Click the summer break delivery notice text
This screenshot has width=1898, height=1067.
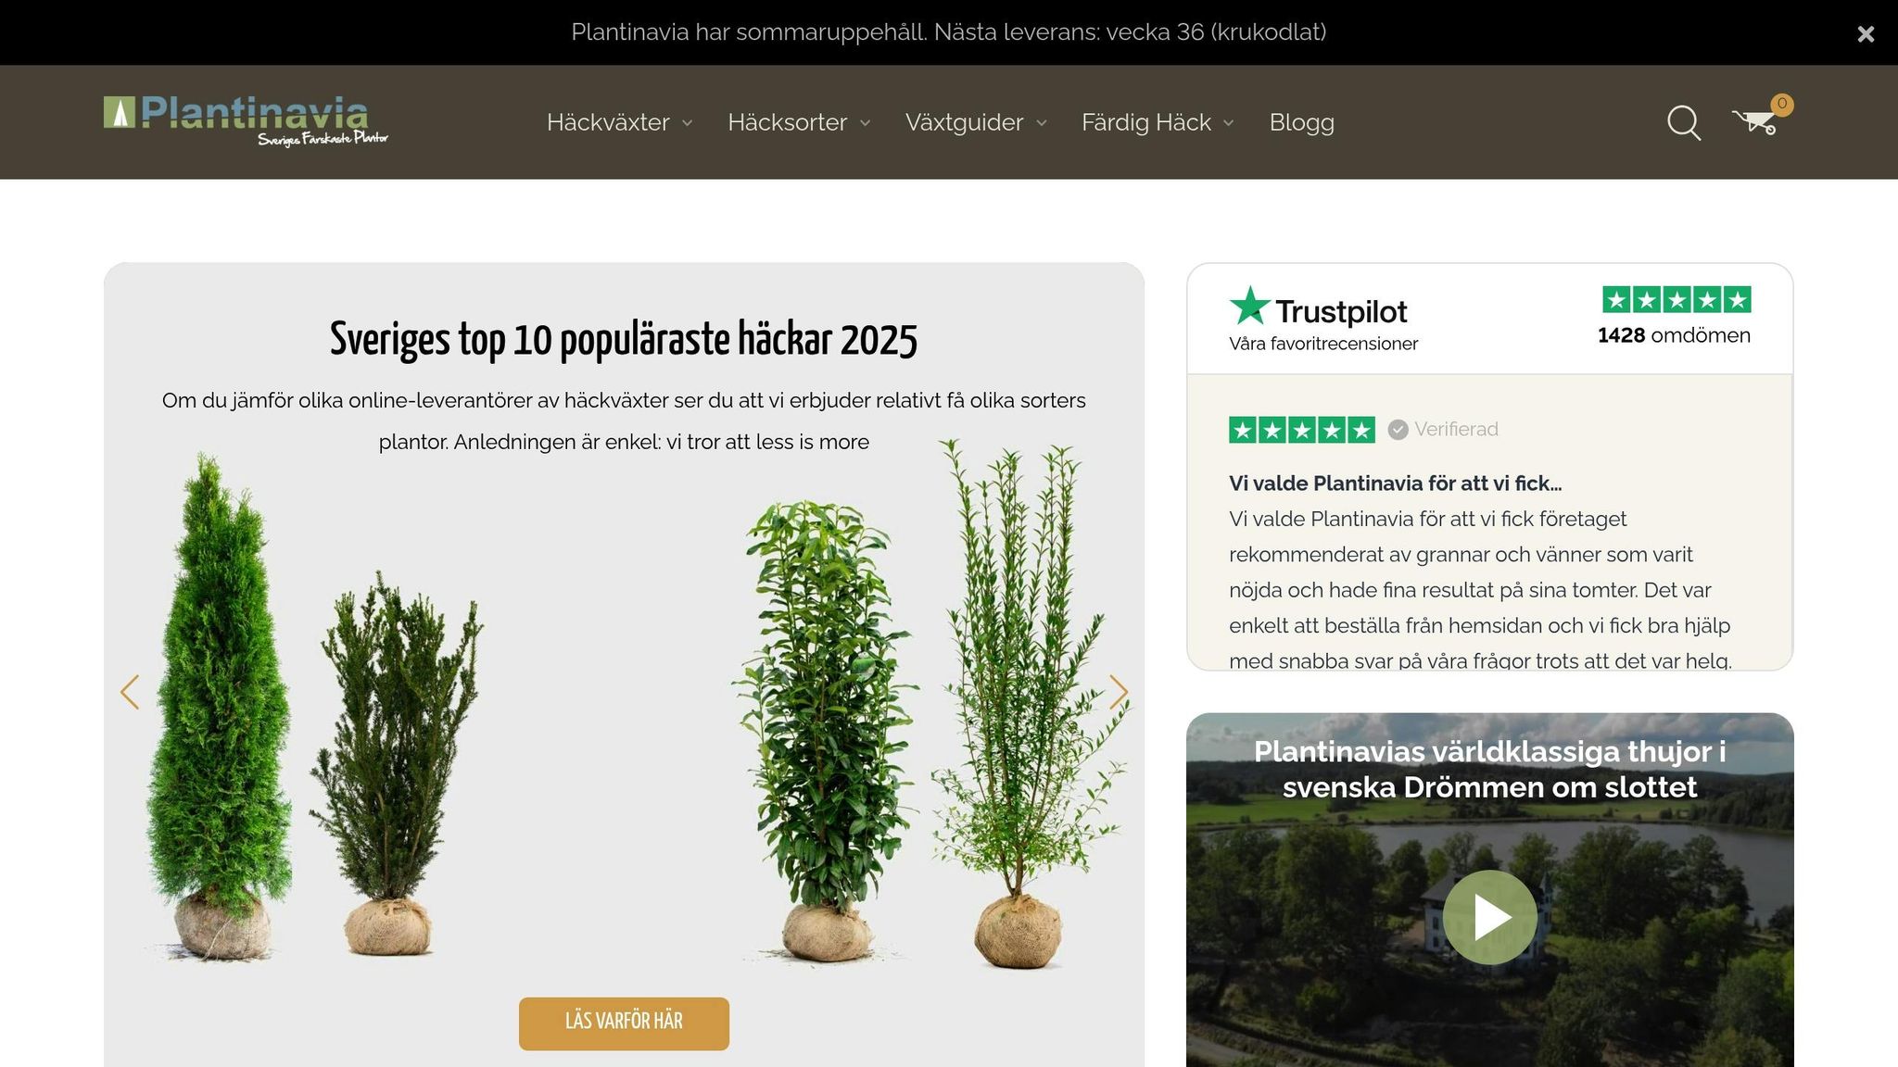click(949, 32)
